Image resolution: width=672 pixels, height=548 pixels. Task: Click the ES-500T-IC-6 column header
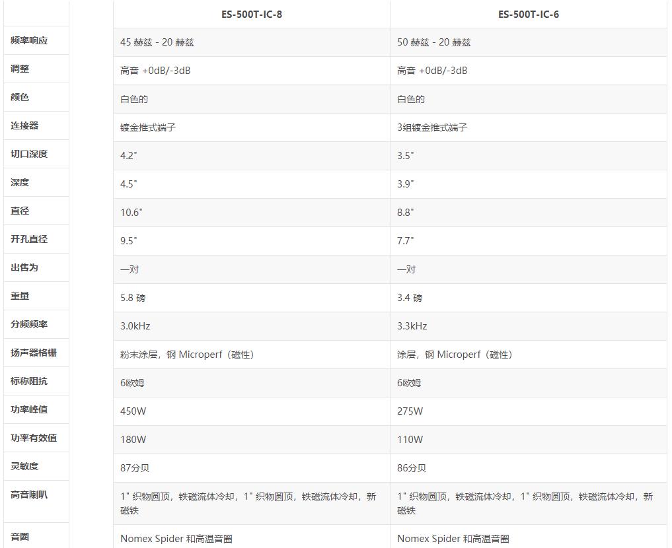[528, 15]
